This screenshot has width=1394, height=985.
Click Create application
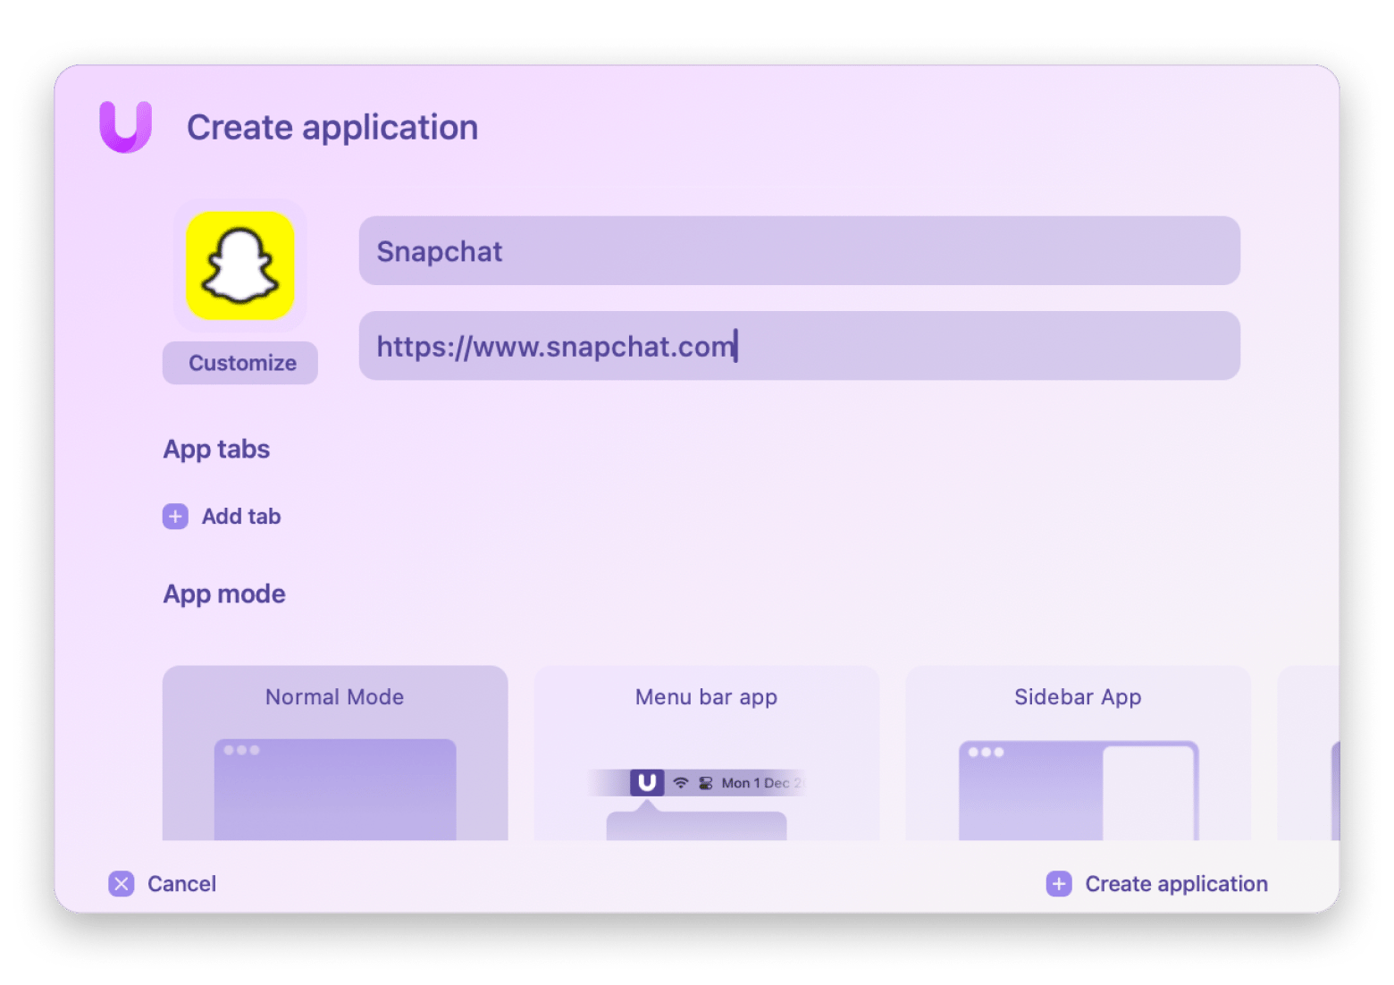(x=1175, y=884)
